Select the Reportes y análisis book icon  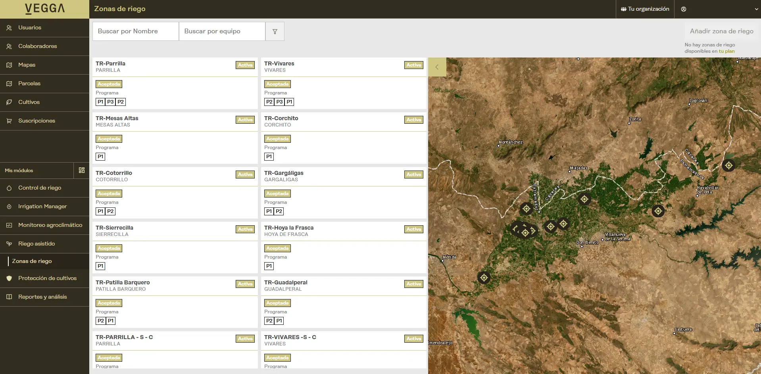coord(9,297)
